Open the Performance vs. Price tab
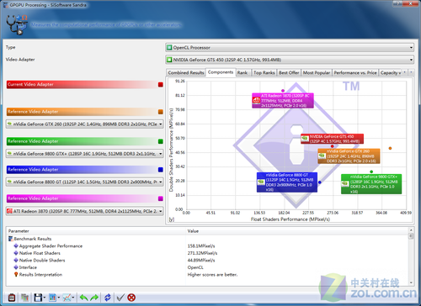Image resolution: width=421 pixels, height=306 pixels. pyautogui.click(x=355, y=72)
